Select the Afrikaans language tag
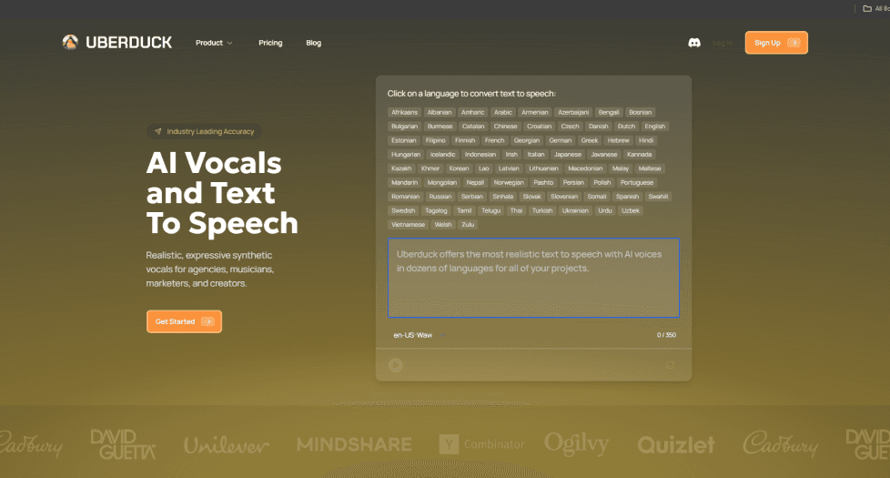This screenshot has height=478, width=890. point(405,112)
